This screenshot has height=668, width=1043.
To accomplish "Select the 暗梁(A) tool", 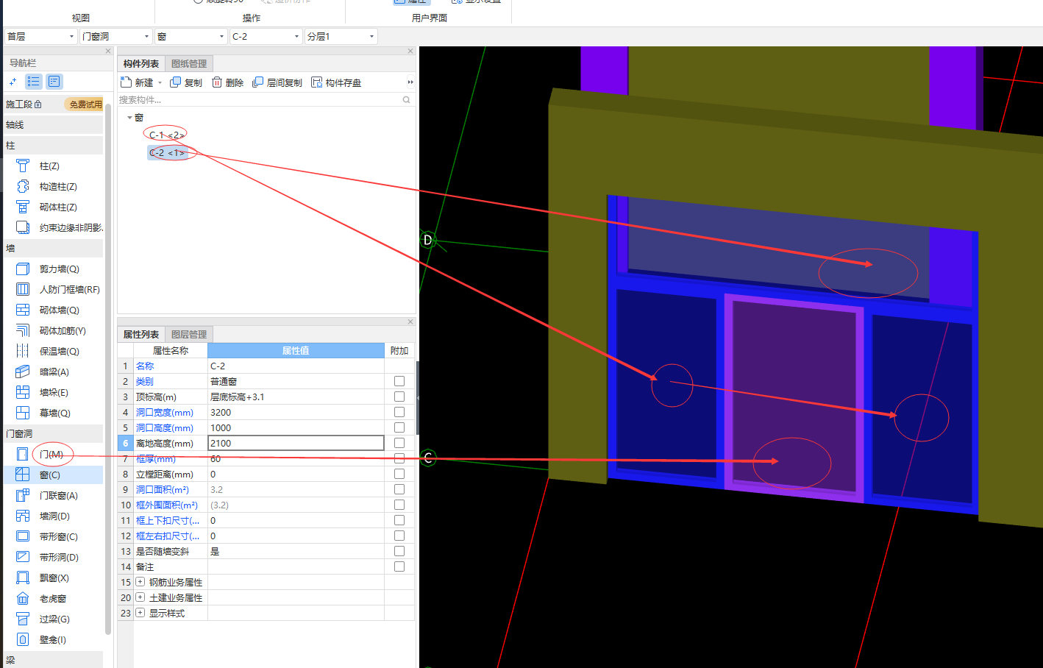I will [54, 372].
